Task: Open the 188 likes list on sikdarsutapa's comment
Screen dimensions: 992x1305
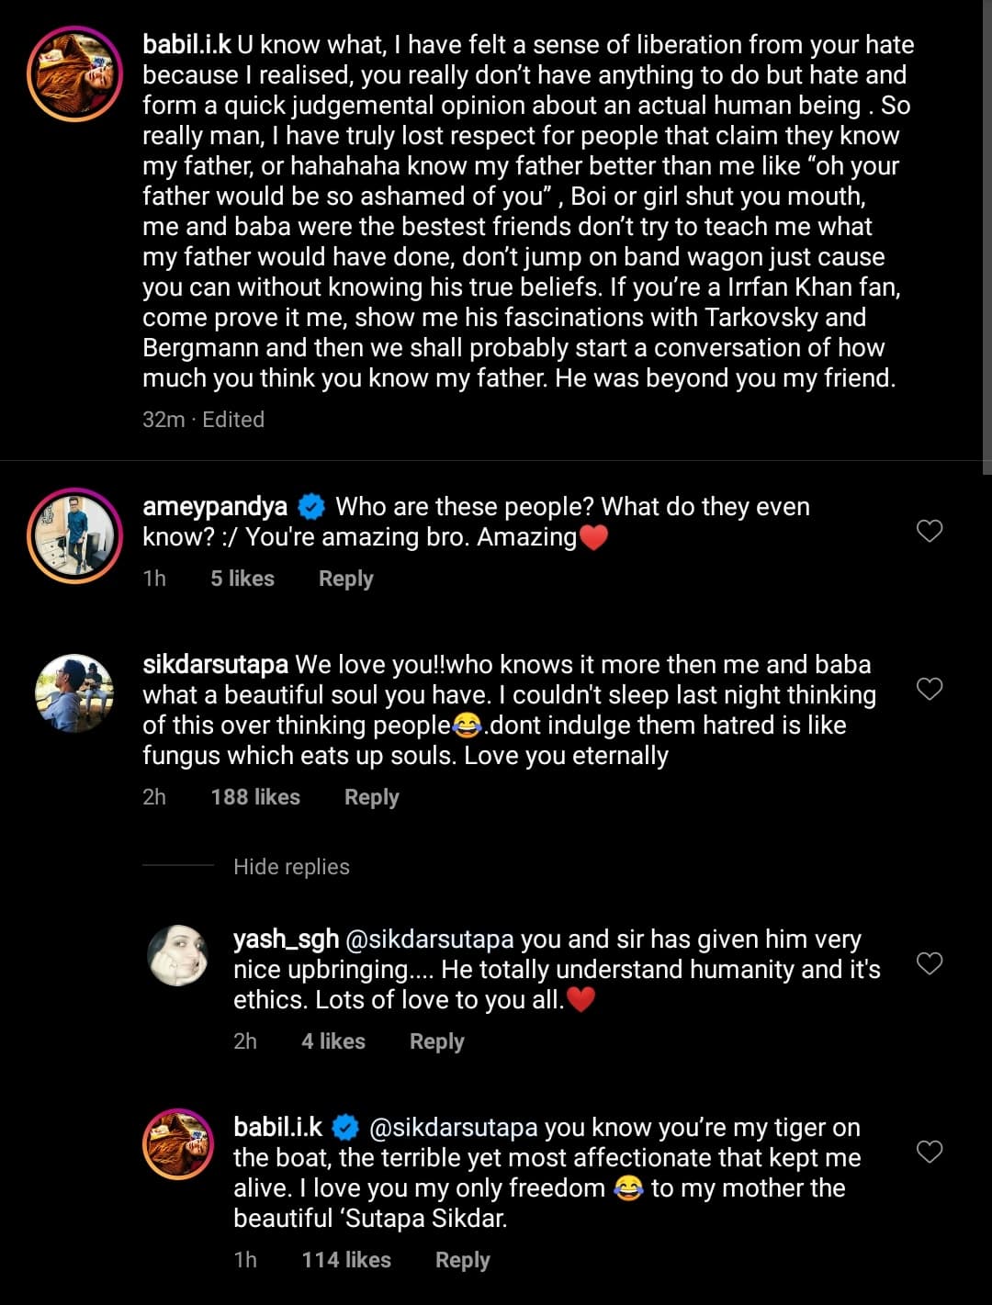Action: (254, 797)
